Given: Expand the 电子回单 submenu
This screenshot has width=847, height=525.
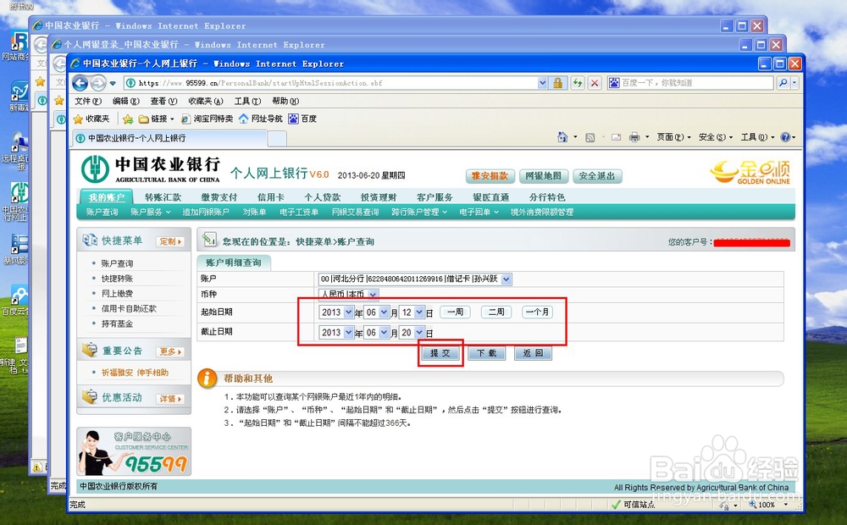Looking at the screenshot, I should tap(479, 213).
